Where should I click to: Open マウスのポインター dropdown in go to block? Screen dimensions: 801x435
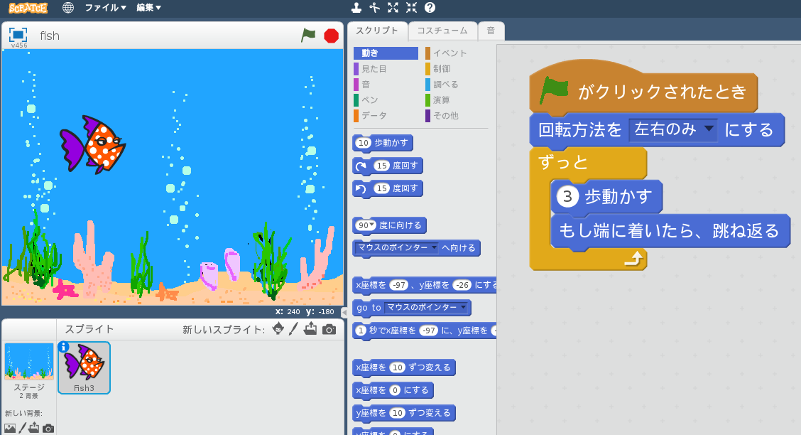[x=426, y=307]
